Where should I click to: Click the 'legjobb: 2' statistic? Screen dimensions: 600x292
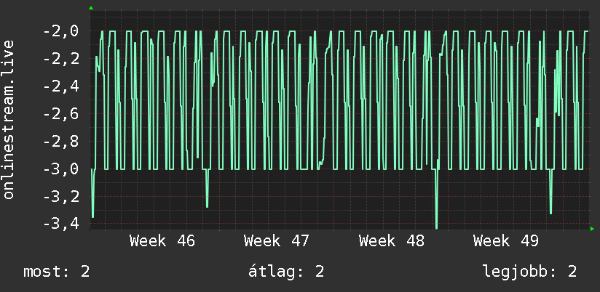pyautogui.click(x=529, y=272)
